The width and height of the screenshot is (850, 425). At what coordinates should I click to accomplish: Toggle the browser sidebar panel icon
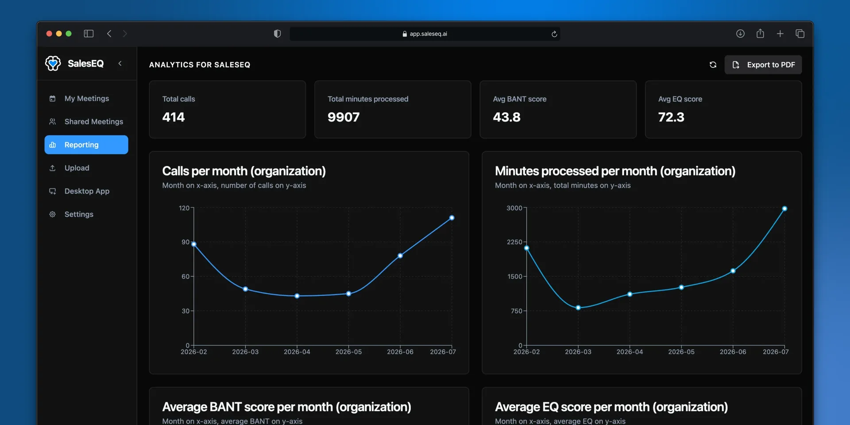[x=89, y=34]
